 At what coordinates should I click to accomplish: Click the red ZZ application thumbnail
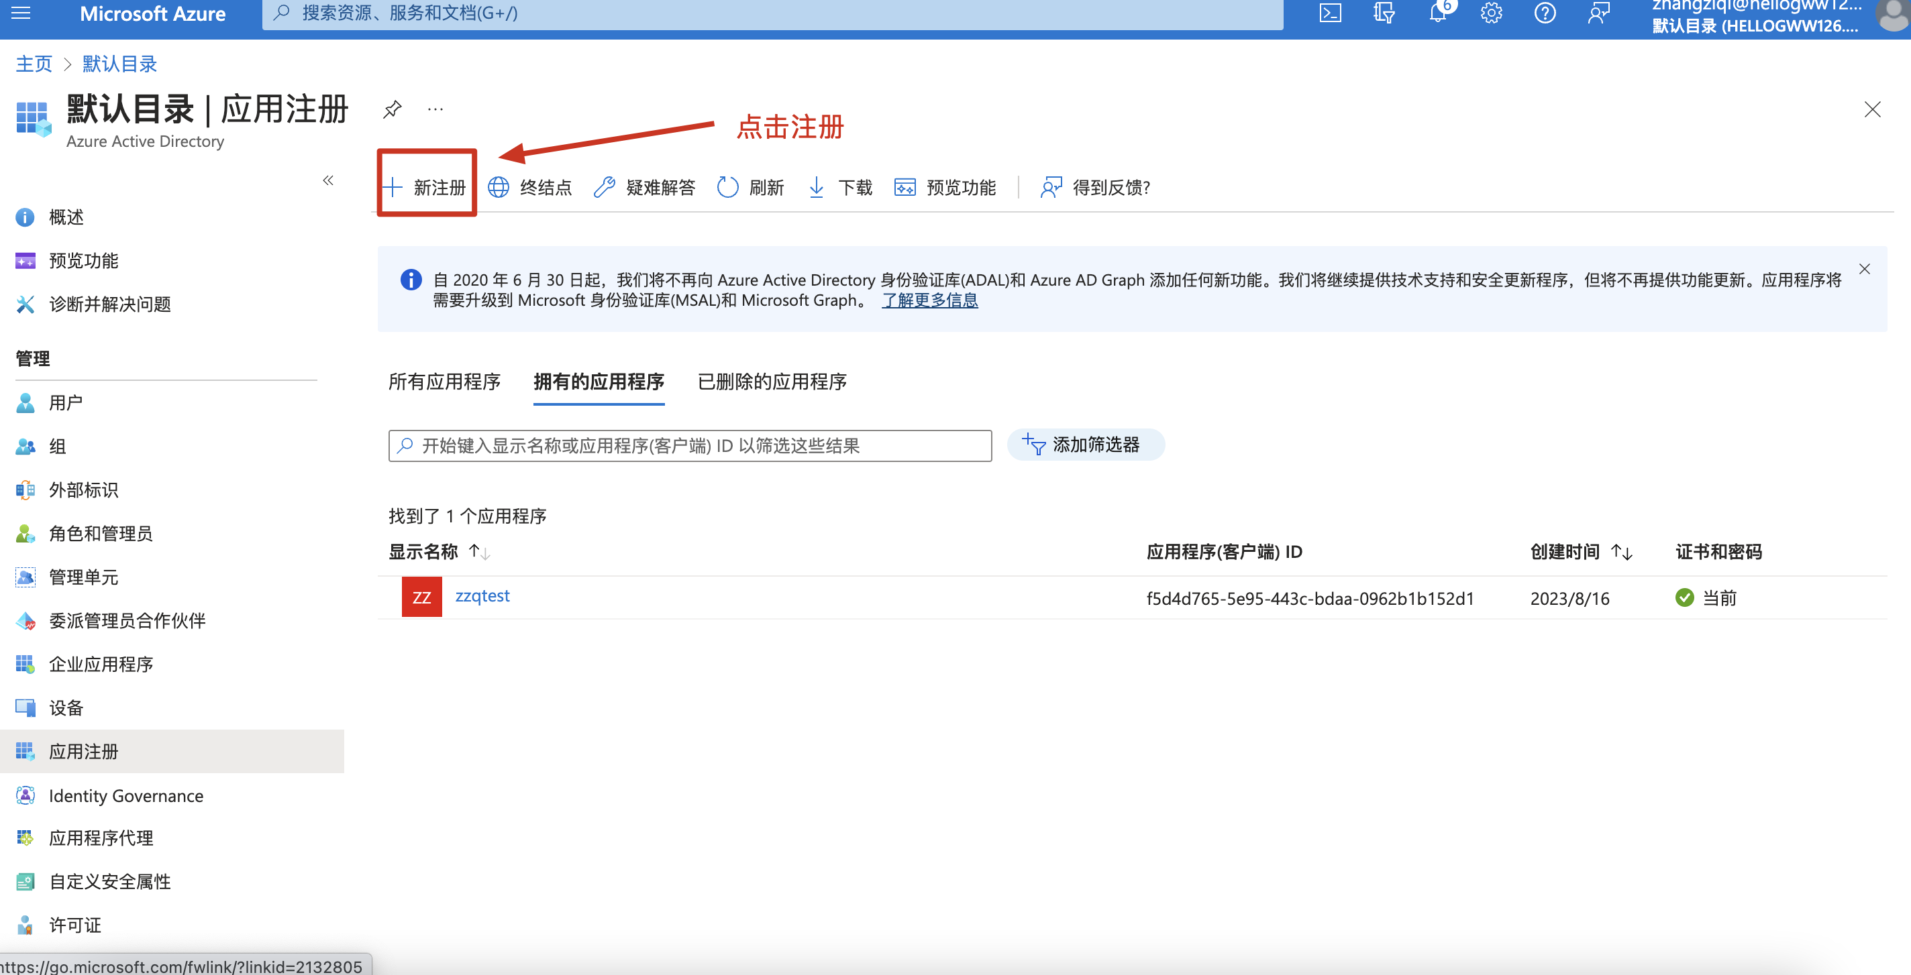click(421, 597)
